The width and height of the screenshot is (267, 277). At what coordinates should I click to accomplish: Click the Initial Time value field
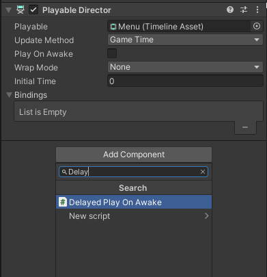pos(185,81)
